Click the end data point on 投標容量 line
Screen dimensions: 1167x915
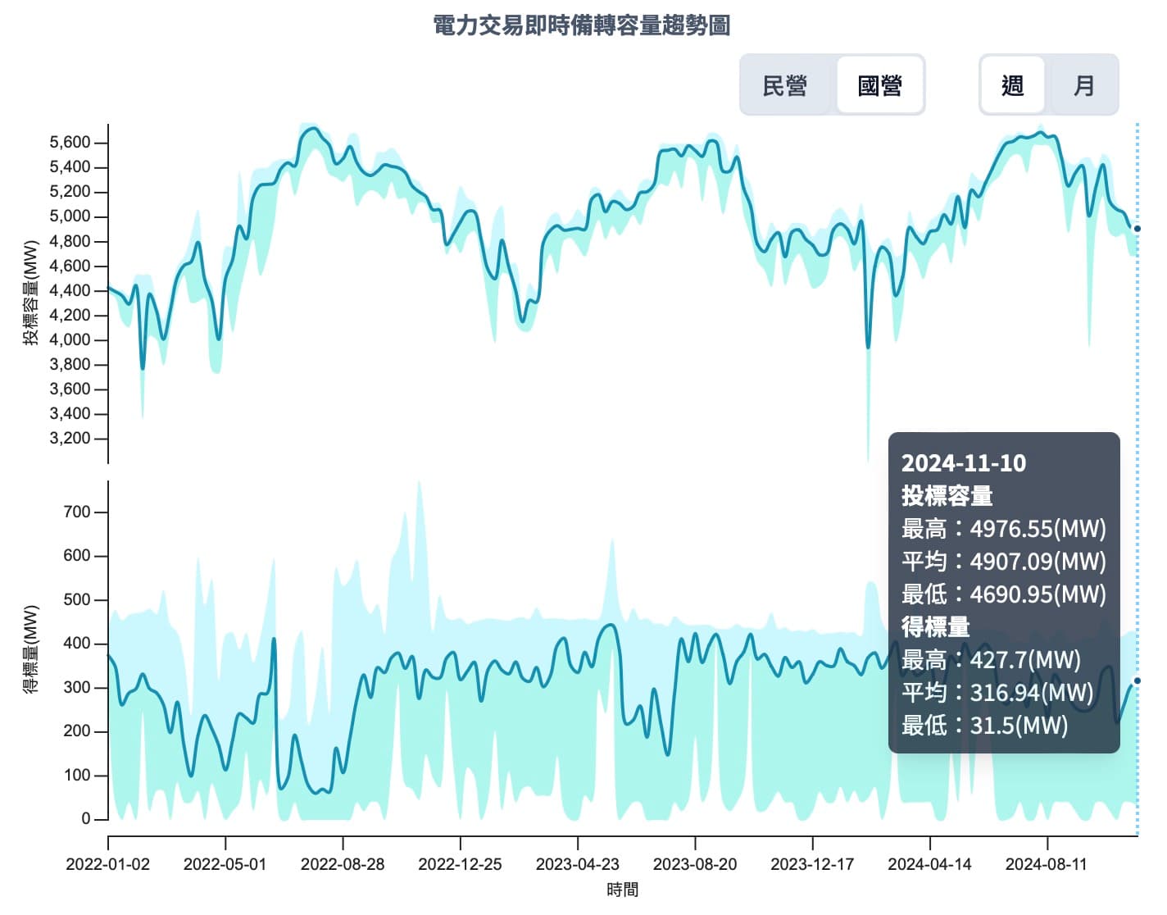[1137, 229]
